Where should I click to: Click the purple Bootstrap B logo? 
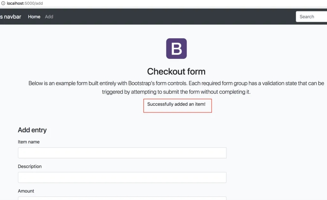176,48
